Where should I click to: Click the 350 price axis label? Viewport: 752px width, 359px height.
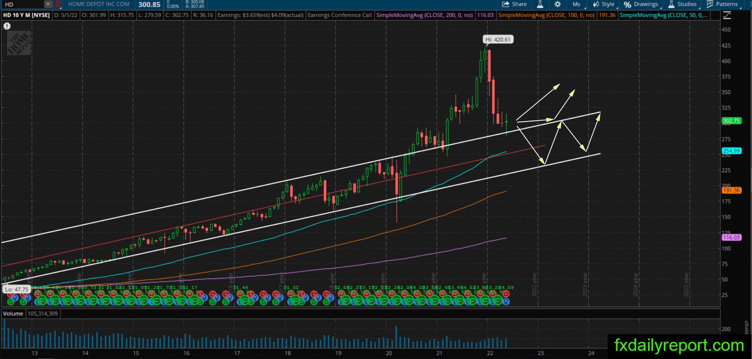(726, 92)
